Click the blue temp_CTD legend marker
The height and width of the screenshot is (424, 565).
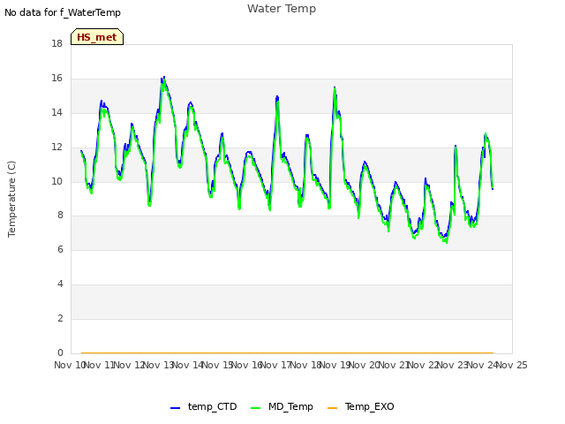[x=175, y=408]
